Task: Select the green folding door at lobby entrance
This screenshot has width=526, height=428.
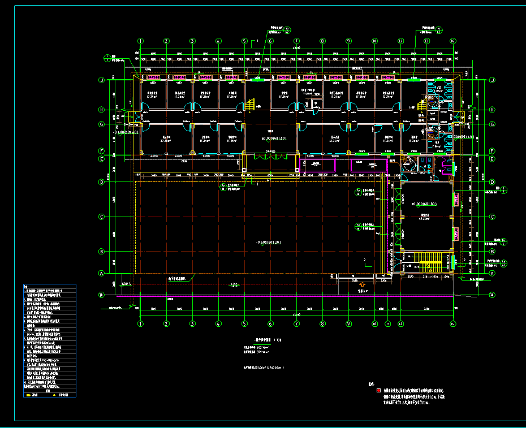Action: 270,156
